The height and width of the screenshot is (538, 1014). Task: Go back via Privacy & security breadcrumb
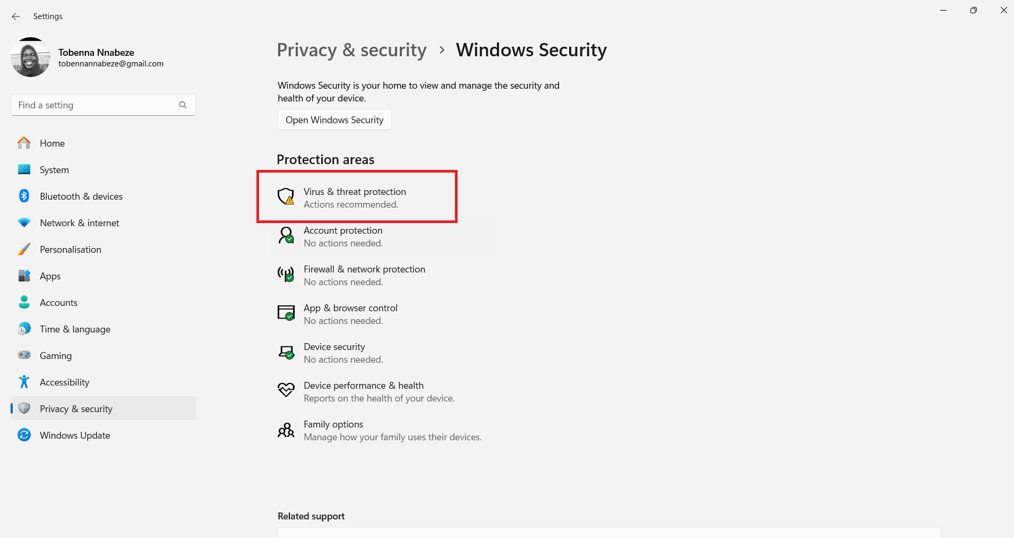click(x=351, y=49)
